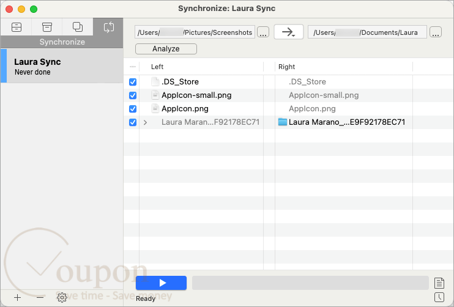This screenshot has height=307, width=454.
Task: Open the Clone tab icon
Action: 78,27
